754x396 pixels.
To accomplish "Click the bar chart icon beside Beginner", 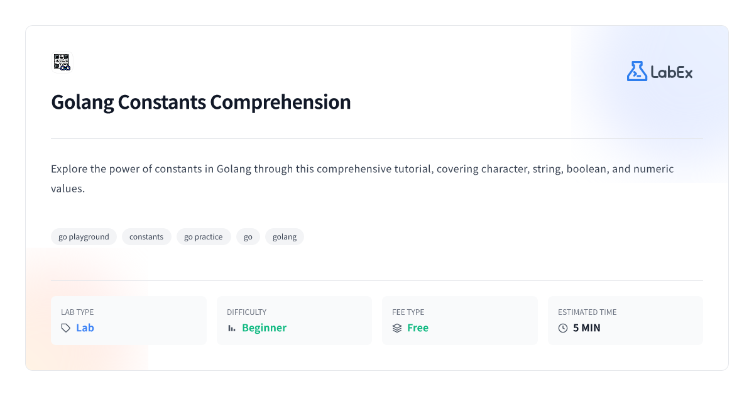I will tap(232, 328).
